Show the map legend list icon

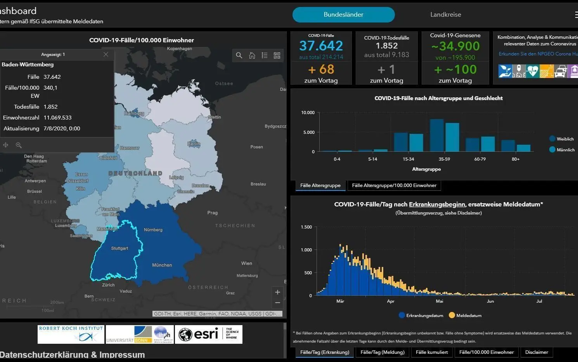[265, 55]
